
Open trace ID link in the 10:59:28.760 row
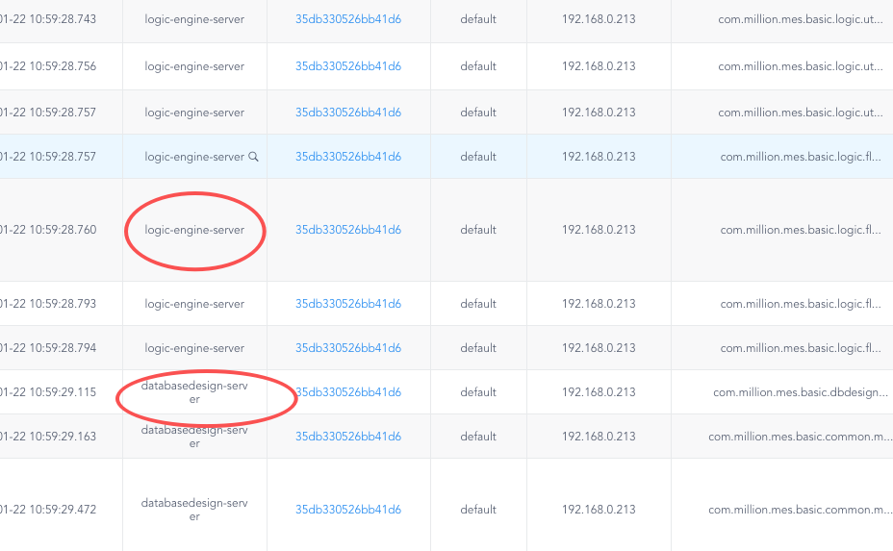[x=347, y=230]
